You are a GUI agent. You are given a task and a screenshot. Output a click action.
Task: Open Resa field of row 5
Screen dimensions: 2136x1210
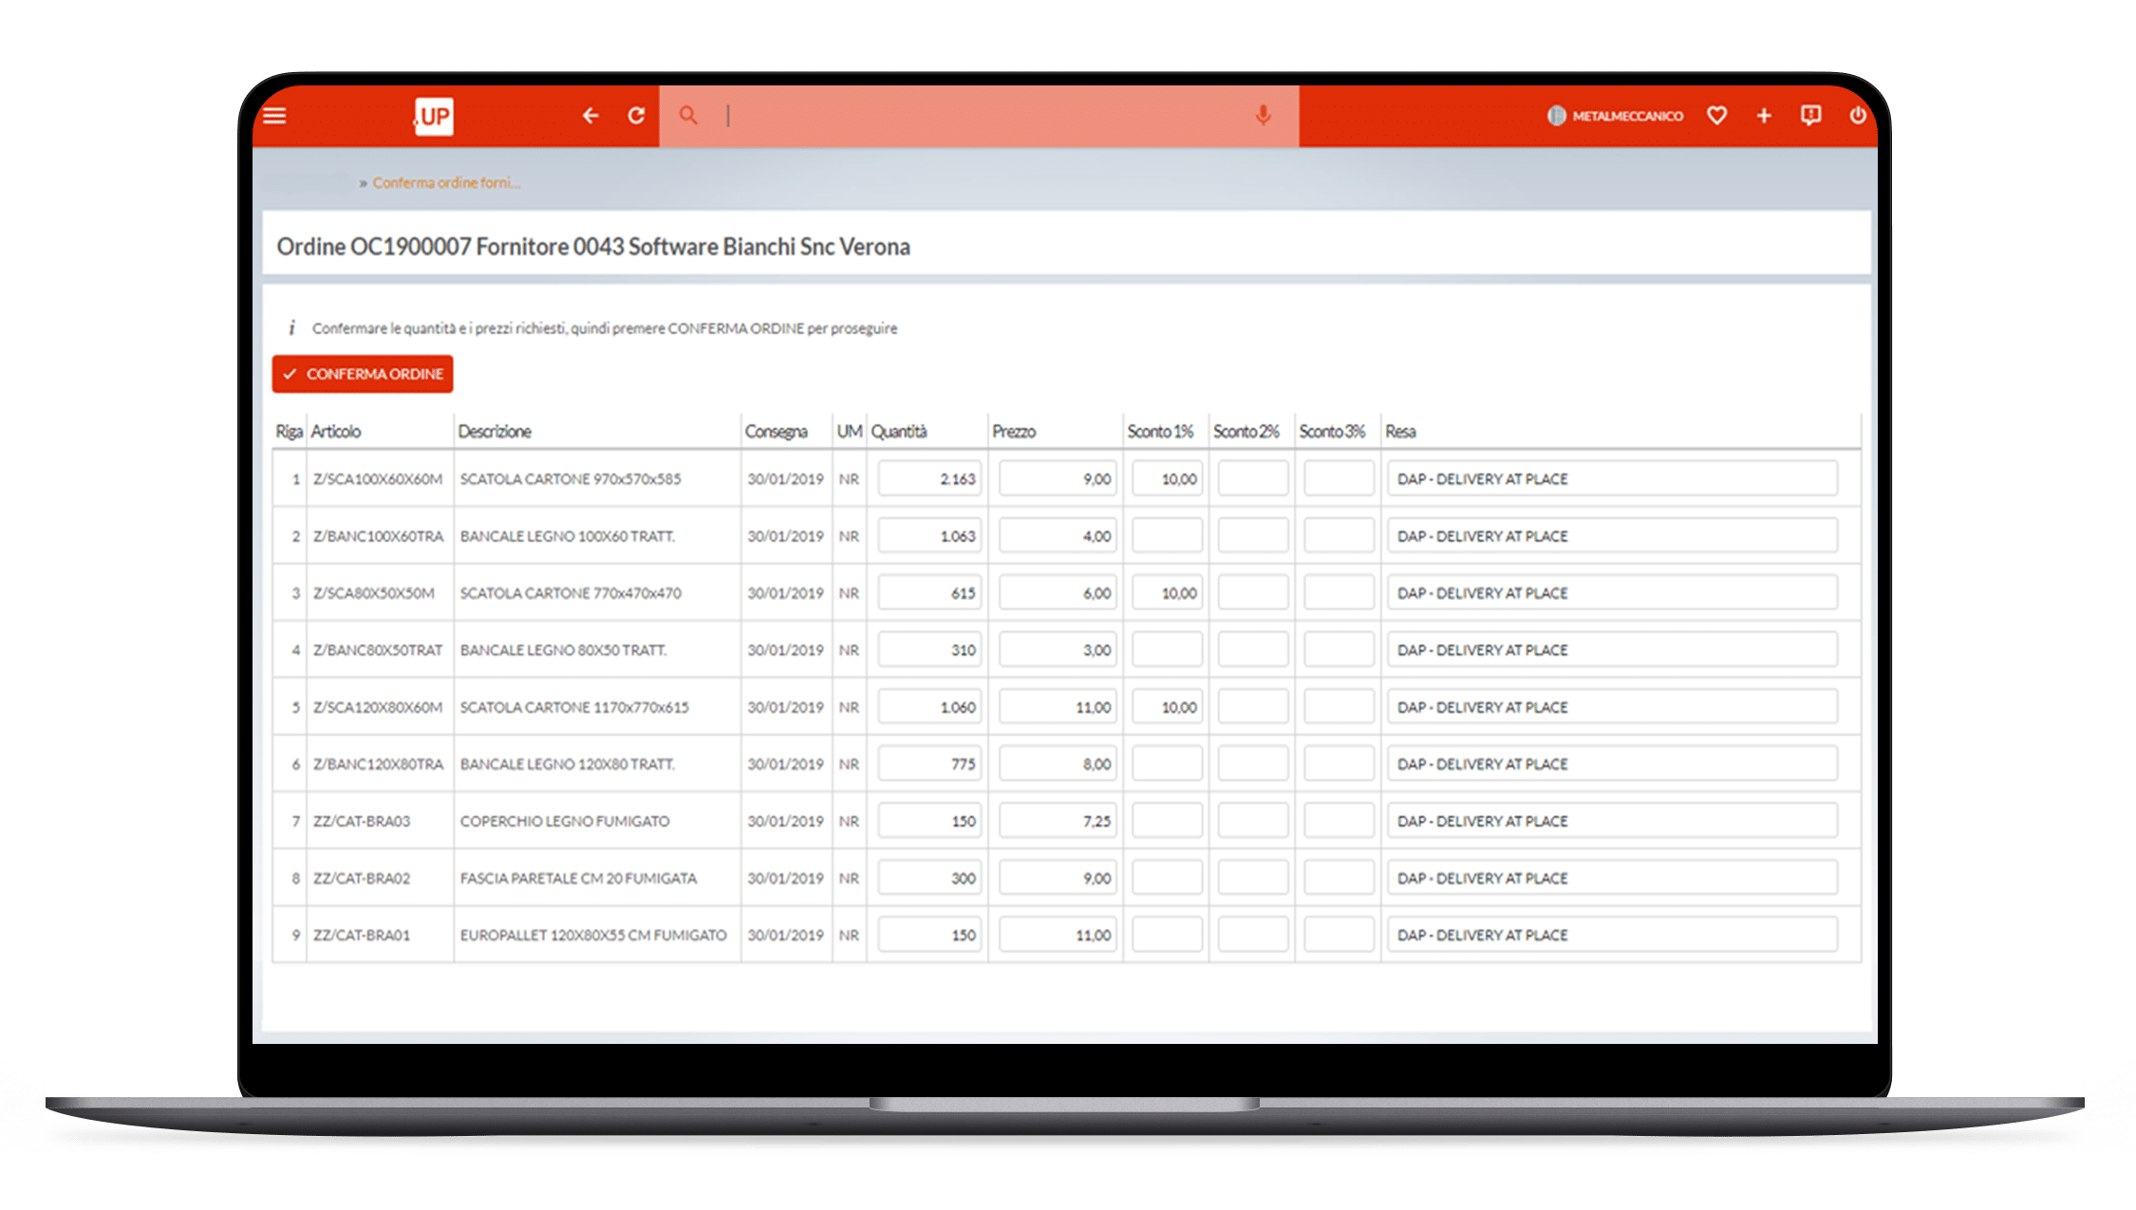[x=1611, y=707]
